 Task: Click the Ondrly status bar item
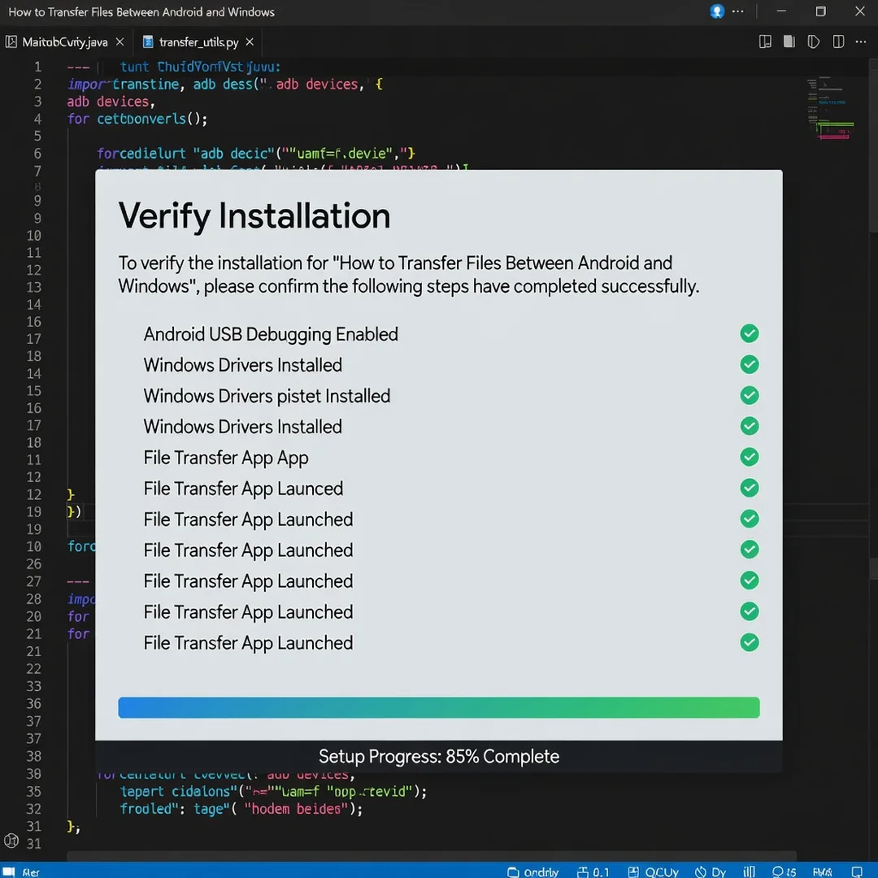532,871
